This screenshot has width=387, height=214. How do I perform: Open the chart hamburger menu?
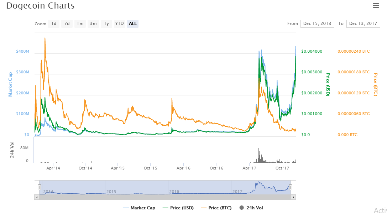[x=376, y=5]
